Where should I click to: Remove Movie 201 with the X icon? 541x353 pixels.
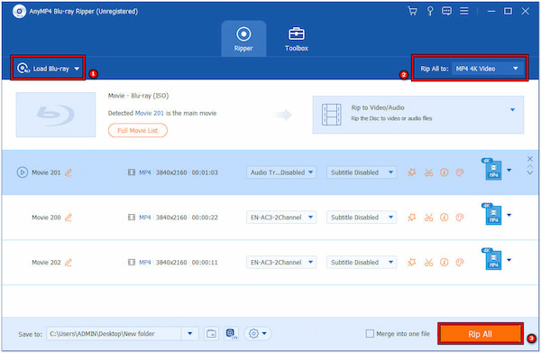click(530, 159)
